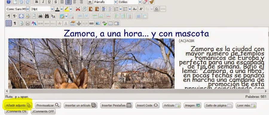Set justify full alignment
This screenshot has height=115, width=269.
click(x=62, y=2)
